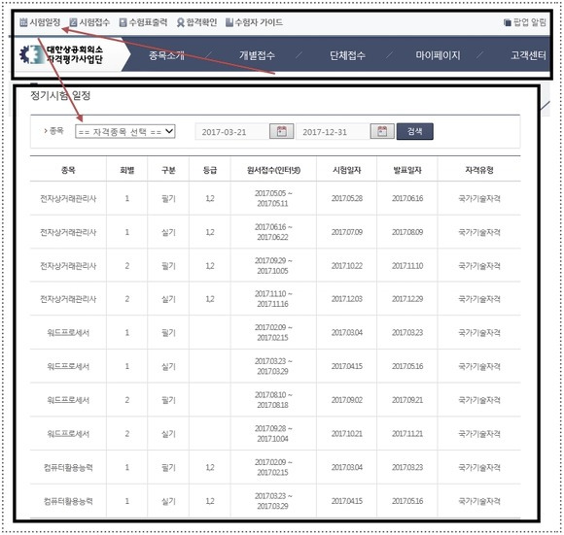Click the 원서접수(인터넷) column header
This screenshot has height=535, width=564.
pyautogui.click(x=273, y=170)
